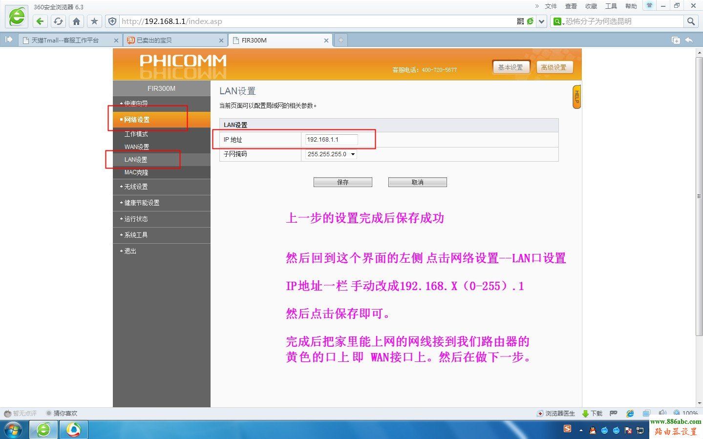
Task: Expand the address bar history dropdown arrow
Action: (541, 21)
